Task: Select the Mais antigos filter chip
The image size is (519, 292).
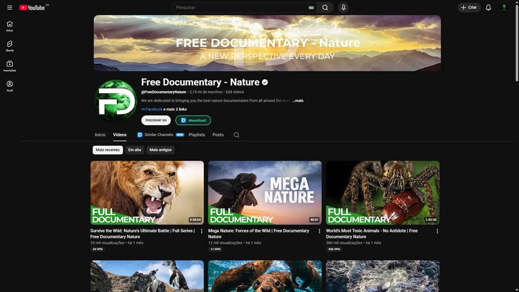Action: pos(161,150)
